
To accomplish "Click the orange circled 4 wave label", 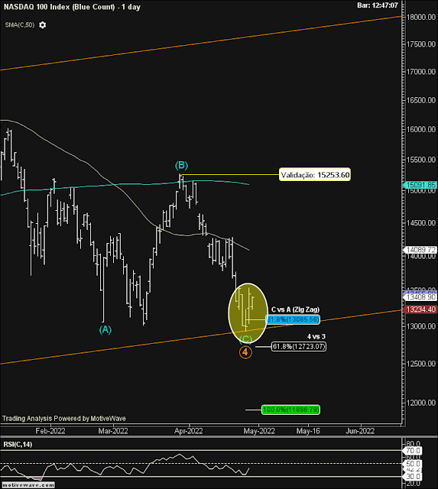I will click(245, 352).
